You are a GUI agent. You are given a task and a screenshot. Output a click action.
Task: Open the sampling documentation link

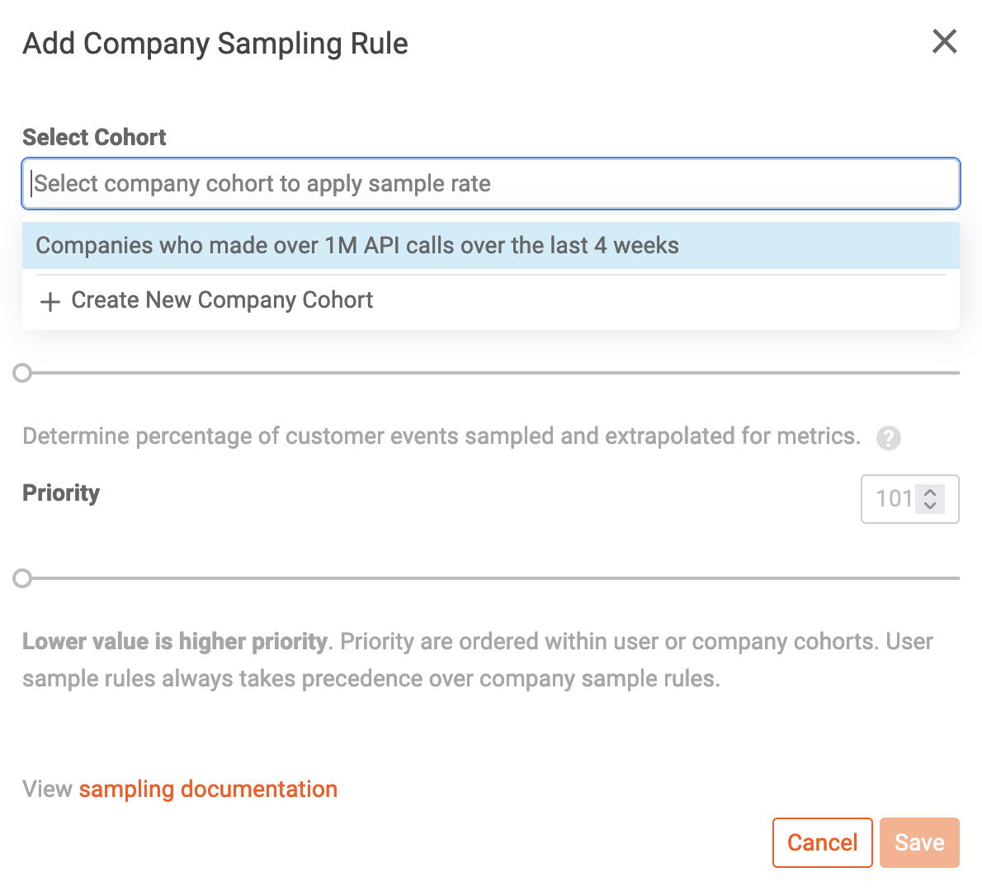pos(208,789)
